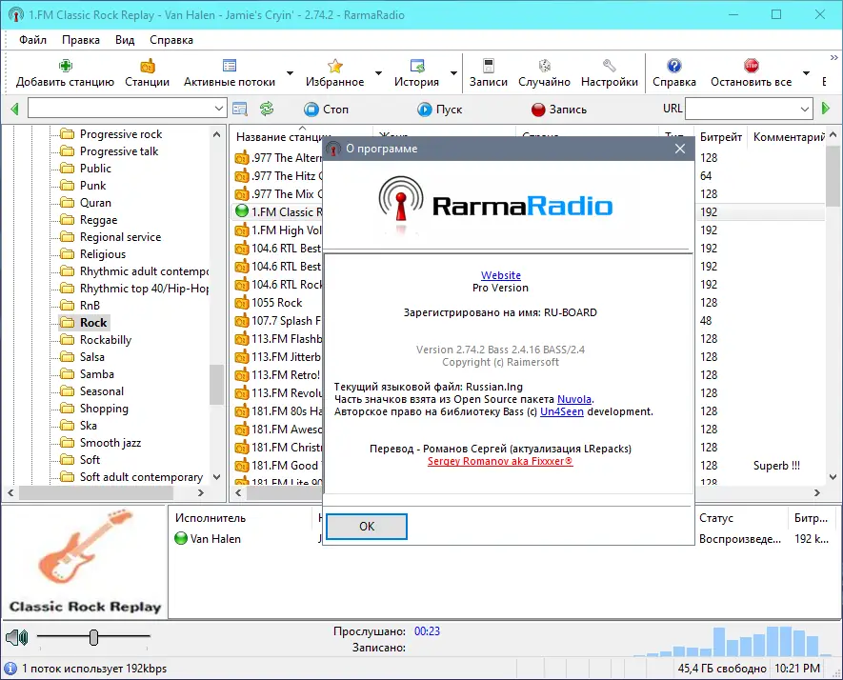Select the Ska genre folder
The height and width of the screenshot is (680, 843).
click(x=79, y=425)
